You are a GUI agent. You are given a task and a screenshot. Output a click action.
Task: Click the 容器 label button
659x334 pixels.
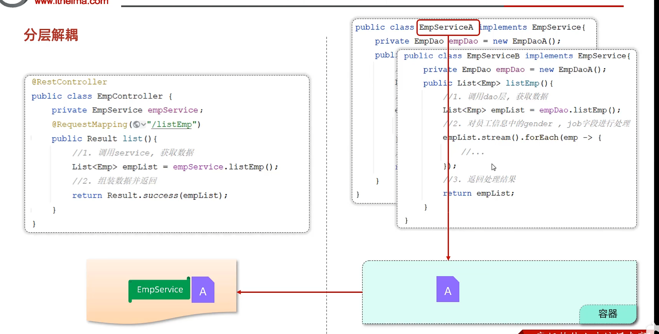(x=608, y=314)
